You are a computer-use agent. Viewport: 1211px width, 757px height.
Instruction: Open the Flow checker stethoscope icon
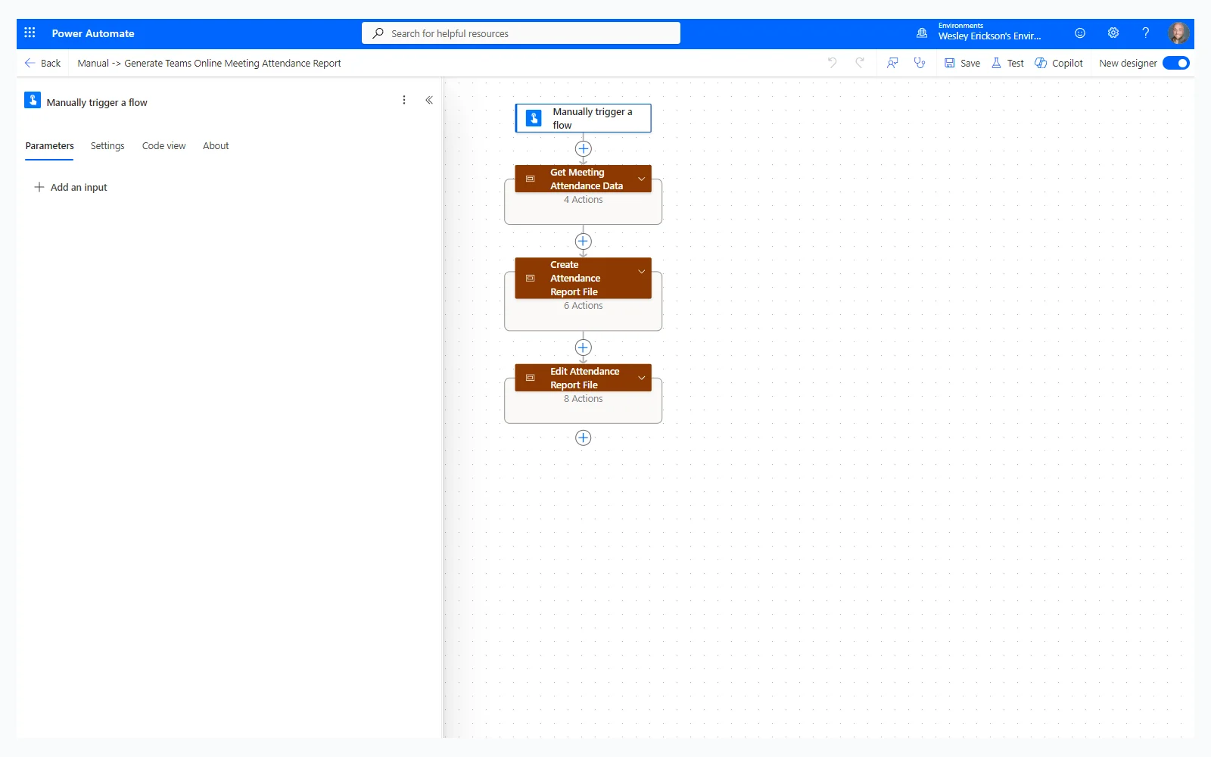[920, 63]
